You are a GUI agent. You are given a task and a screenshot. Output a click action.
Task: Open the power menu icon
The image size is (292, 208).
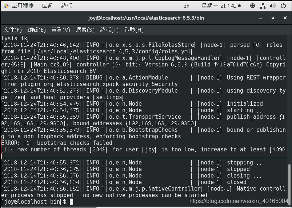point(283,6)
